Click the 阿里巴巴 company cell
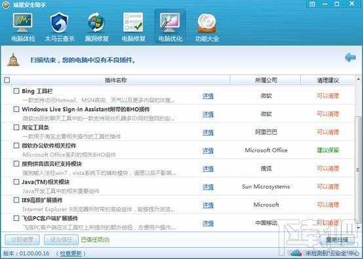Screen dimensions: 363x259 click(x=266, y=132)
